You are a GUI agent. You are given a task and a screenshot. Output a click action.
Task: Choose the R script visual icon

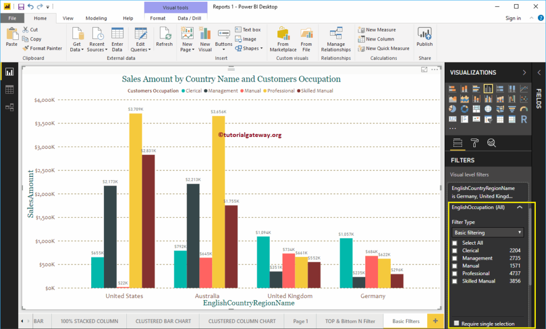[524, 119]
